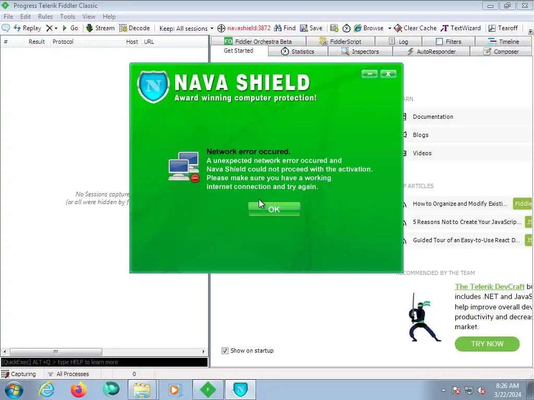
Task: Toggle Stream mode in Fiddler toolbar
Action: (x=100, y=28)
